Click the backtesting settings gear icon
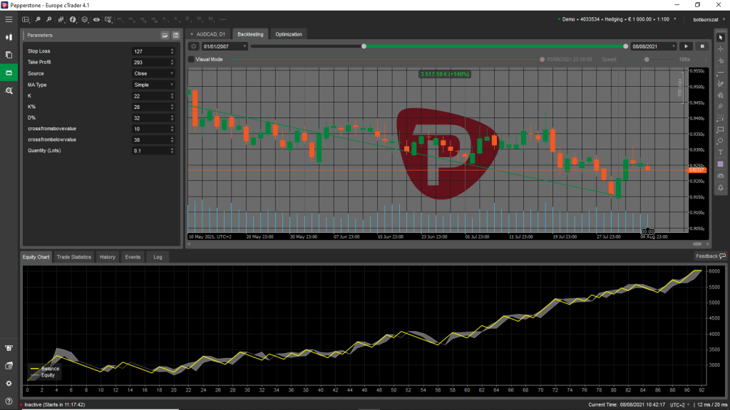730x410 pixels. (x=193, y=46)
